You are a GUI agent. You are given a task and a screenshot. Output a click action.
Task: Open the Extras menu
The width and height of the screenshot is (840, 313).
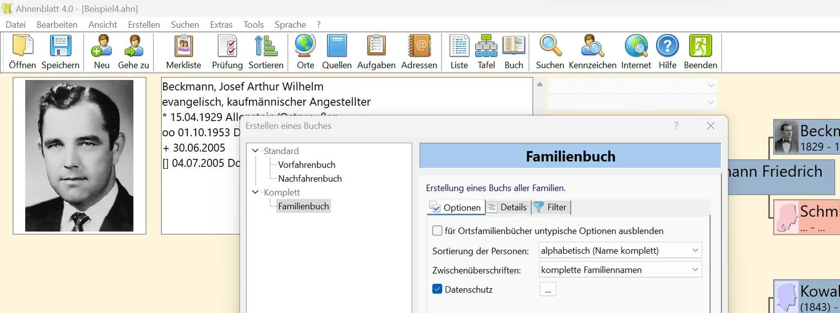[x=221, y=25]
